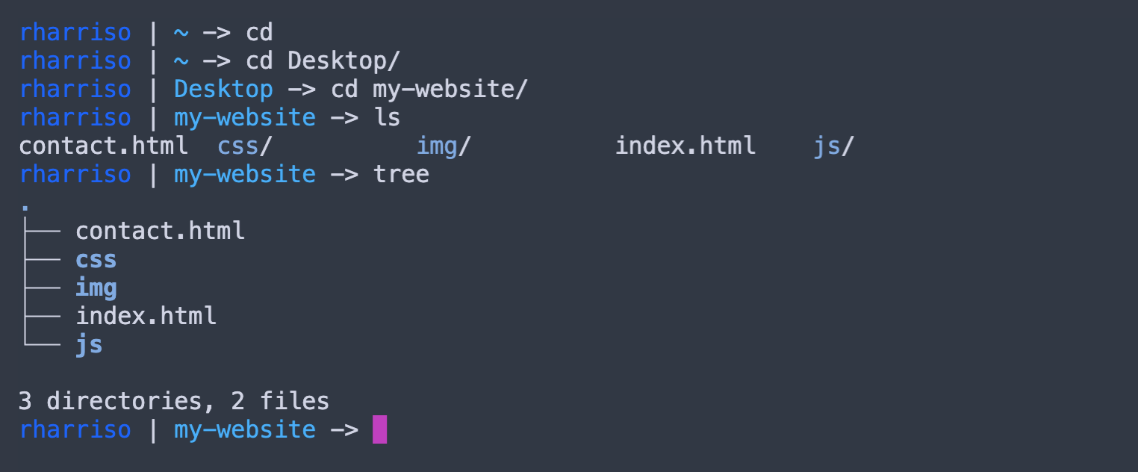The height and width of the screenshot is (472, 1138).
Task: Click the magenta cursor block at the prompt
Action: pos(379,430)
